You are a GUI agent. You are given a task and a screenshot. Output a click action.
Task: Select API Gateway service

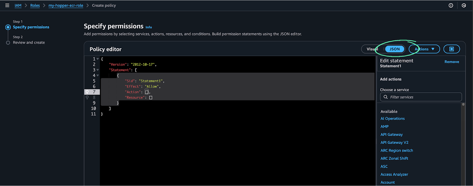tap(391, 134)
